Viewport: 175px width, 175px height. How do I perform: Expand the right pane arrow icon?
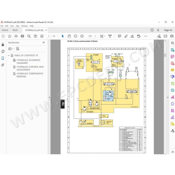(x=173, y=152)
